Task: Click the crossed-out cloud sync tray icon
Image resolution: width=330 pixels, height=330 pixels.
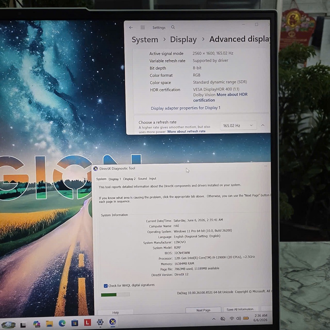Action: [223, 319]
